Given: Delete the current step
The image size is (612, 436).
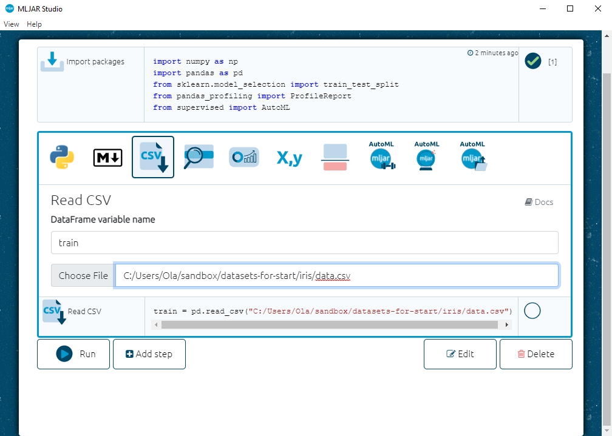Looking at the screenshot, I should tap(536, 354).
